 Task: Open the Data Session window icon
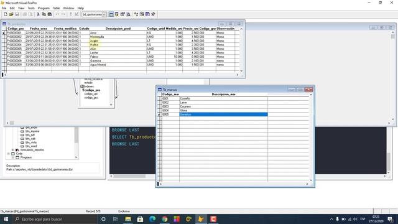pyautogui.click(x=117, y=14)
